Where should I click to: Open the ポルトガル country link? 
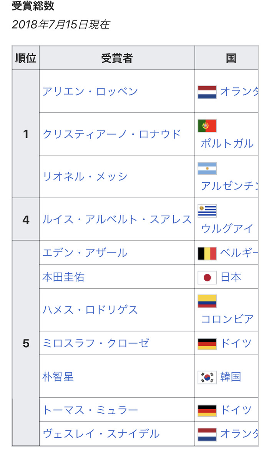tap(227, 143)
